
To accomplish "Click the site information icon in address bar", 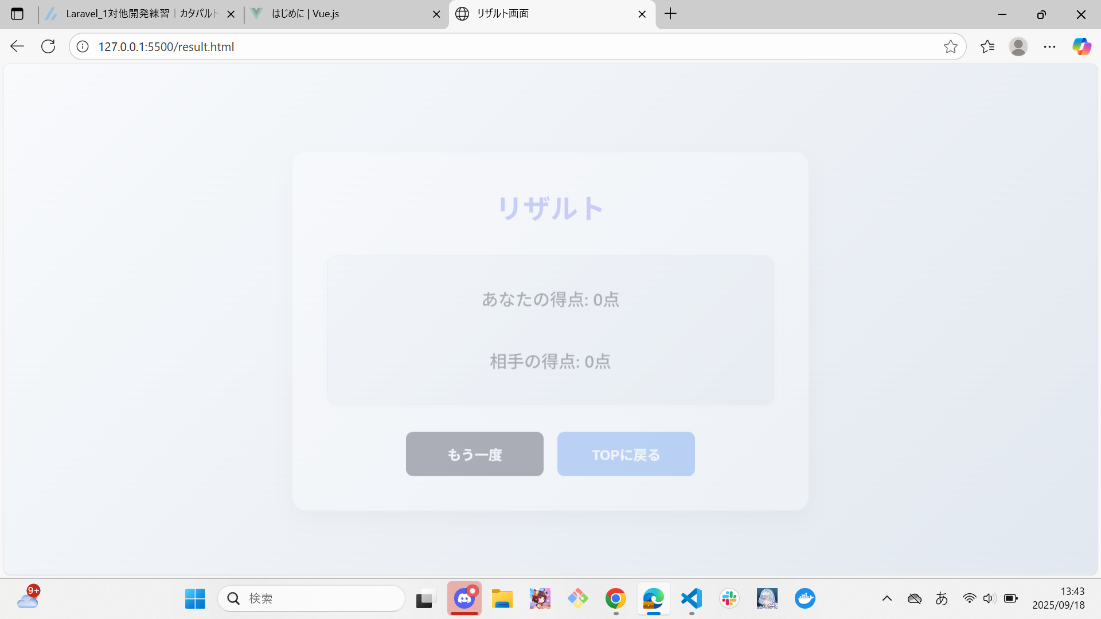I will point(83,46).
